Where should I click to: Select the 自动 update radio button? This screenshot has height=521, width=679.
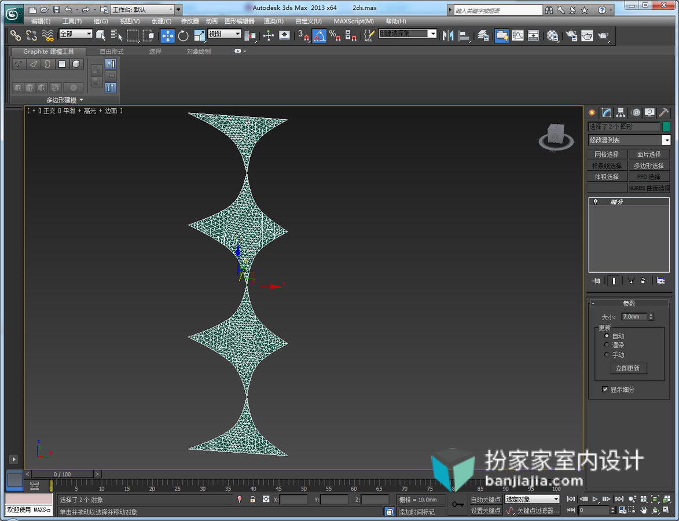click(x=607, y=336)
